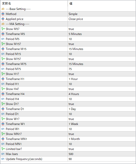Screen dimensions: 136x164
Task: Click the ab string icon beside Base Setting
Action: tap(3, 9)
